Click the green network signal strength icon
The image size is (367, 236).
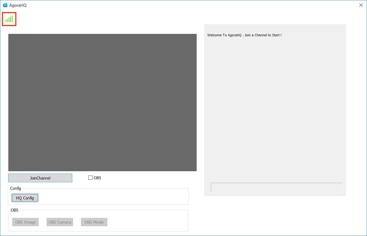9,19
